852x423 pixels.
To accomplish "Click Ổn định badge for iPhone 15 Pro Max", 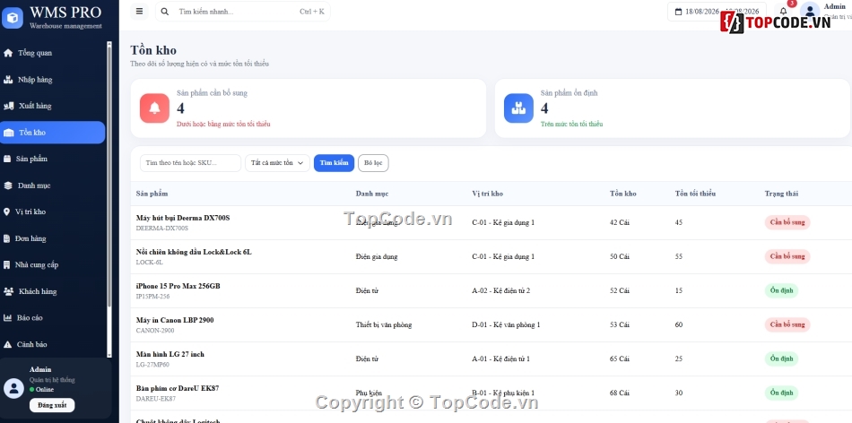I will pos(781,290).
